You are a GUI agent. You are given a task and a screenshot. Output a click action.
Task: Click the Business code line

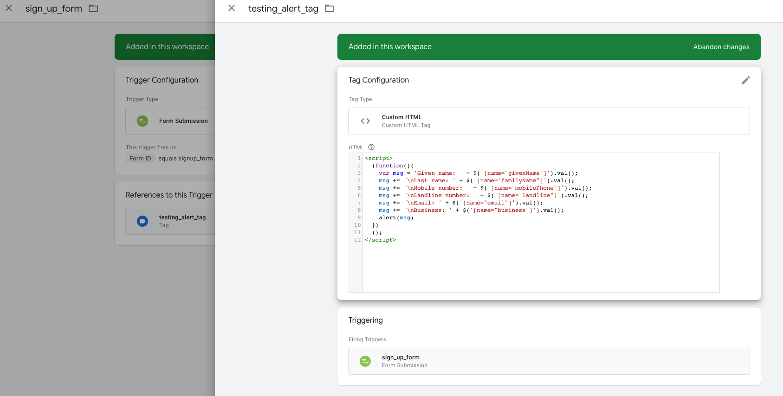[471, 210]
